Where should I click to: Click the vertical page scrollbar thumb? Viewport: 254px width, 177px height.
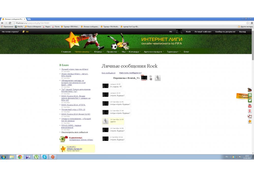253,46
